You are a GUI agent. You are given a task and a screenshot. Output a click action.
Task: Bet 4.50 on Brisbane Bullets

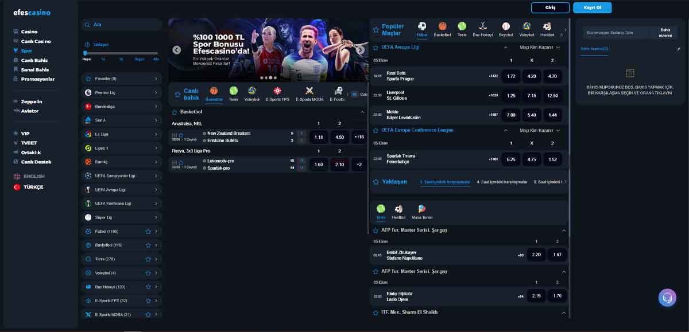click(339, 137)
